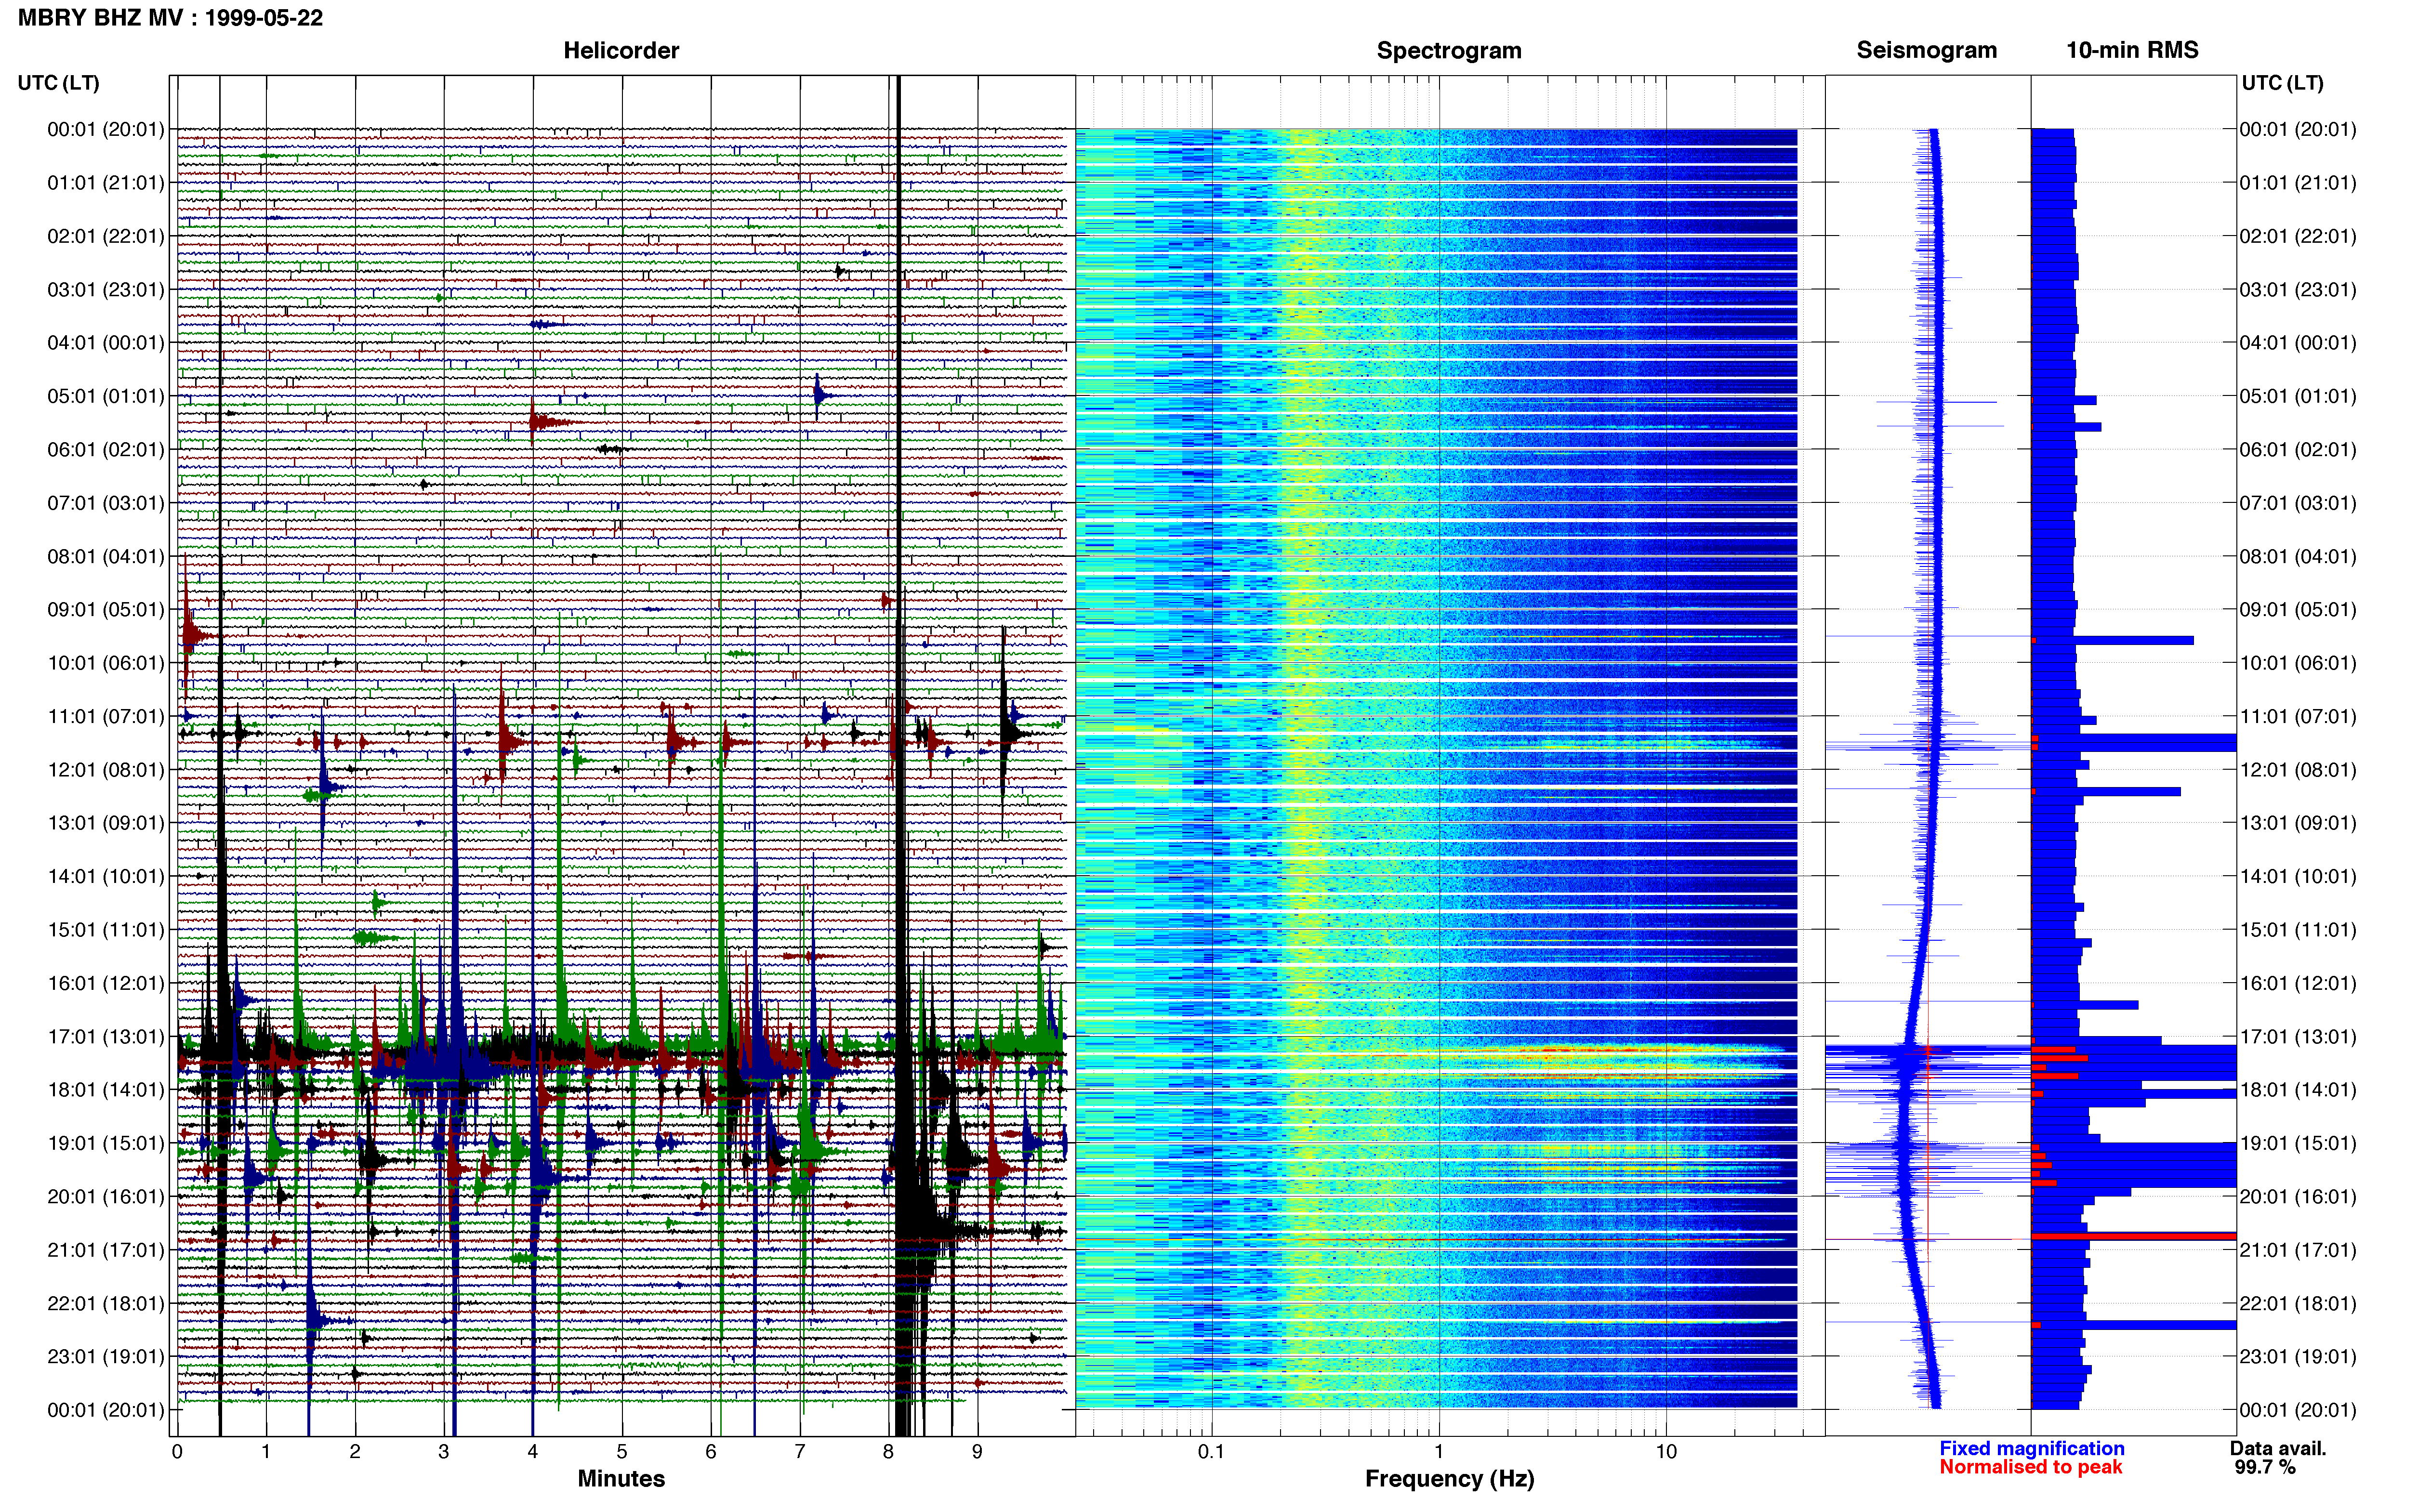Click left axis label '19:01 (15:01)'

tap(106, 1143)
